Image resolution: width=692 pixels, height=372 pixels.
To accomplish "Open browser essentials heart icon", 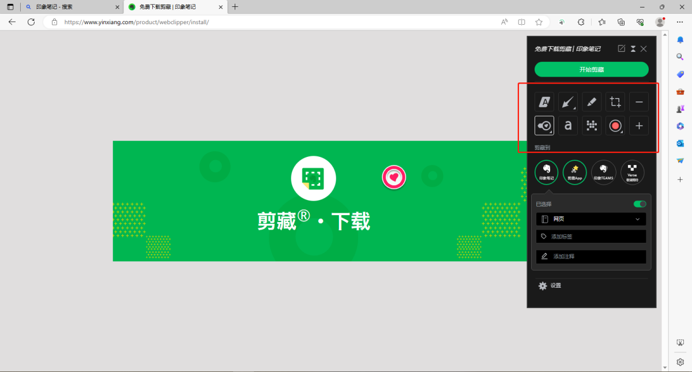I will pyautogui.click(x=640, y=22).
